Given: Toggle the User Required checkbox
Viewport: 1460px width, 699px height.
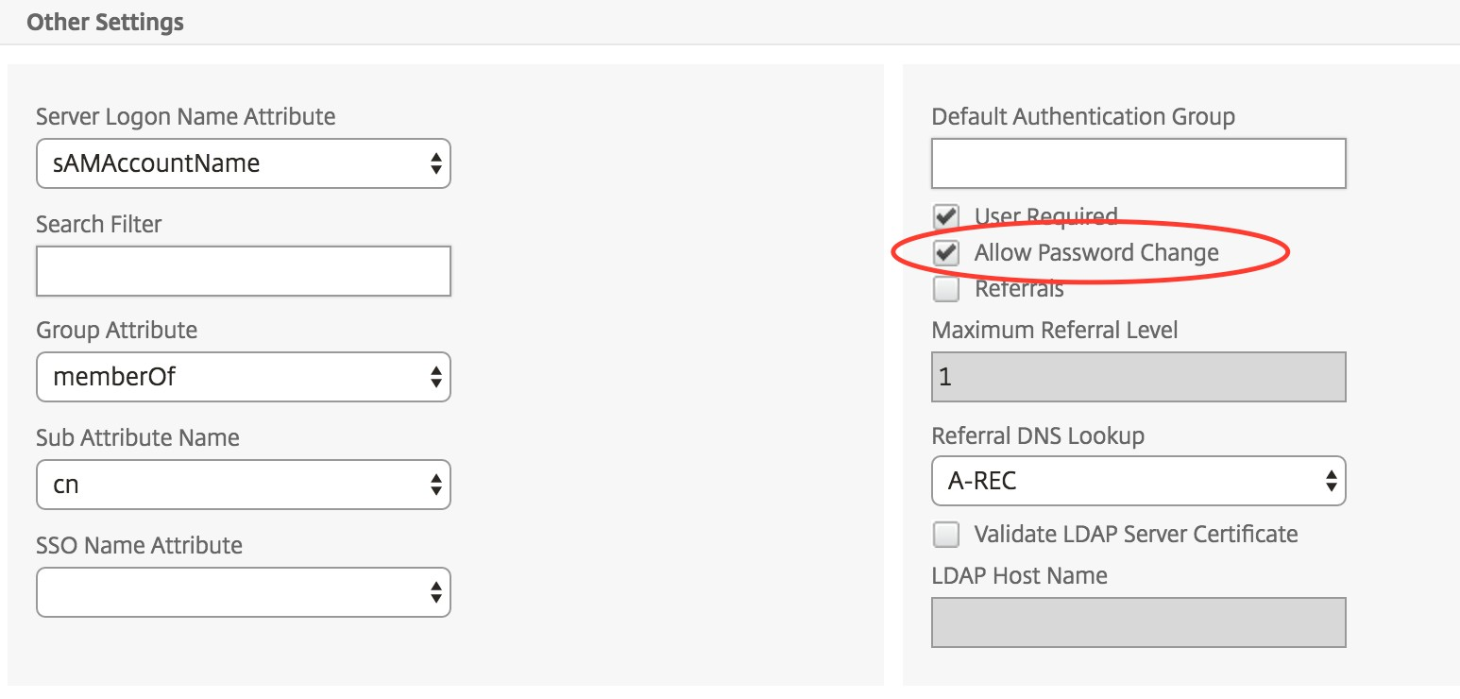Looking at the screenshot, I should coord(945,216).
